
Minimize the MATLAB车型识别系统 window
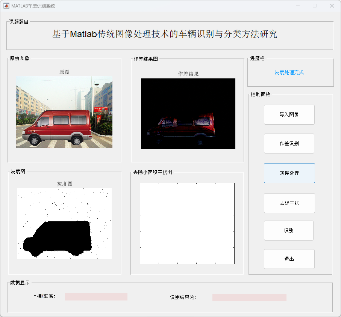coord(298,6)
